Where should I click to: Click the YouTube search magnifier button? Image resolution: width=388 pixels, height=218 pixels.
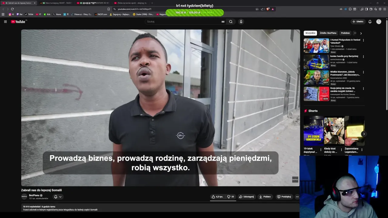[231, 21]
